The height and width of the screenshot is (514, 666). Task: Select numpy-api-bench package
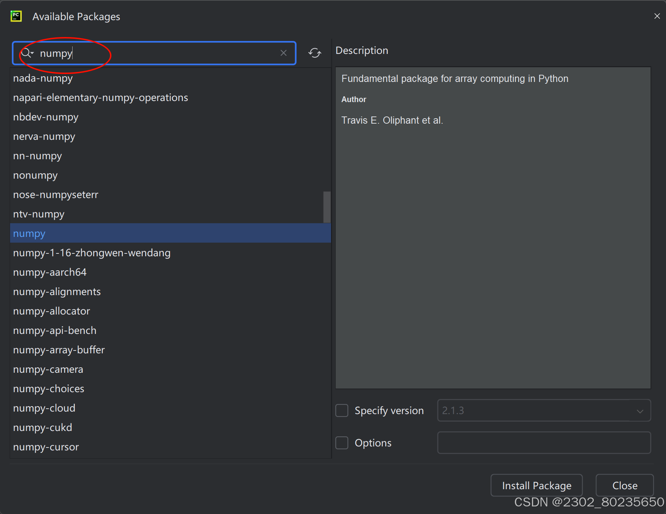170,330
